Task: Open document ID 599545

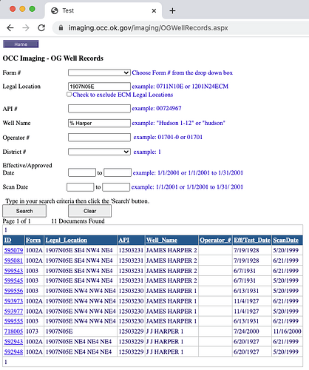Action: (13, 280)
